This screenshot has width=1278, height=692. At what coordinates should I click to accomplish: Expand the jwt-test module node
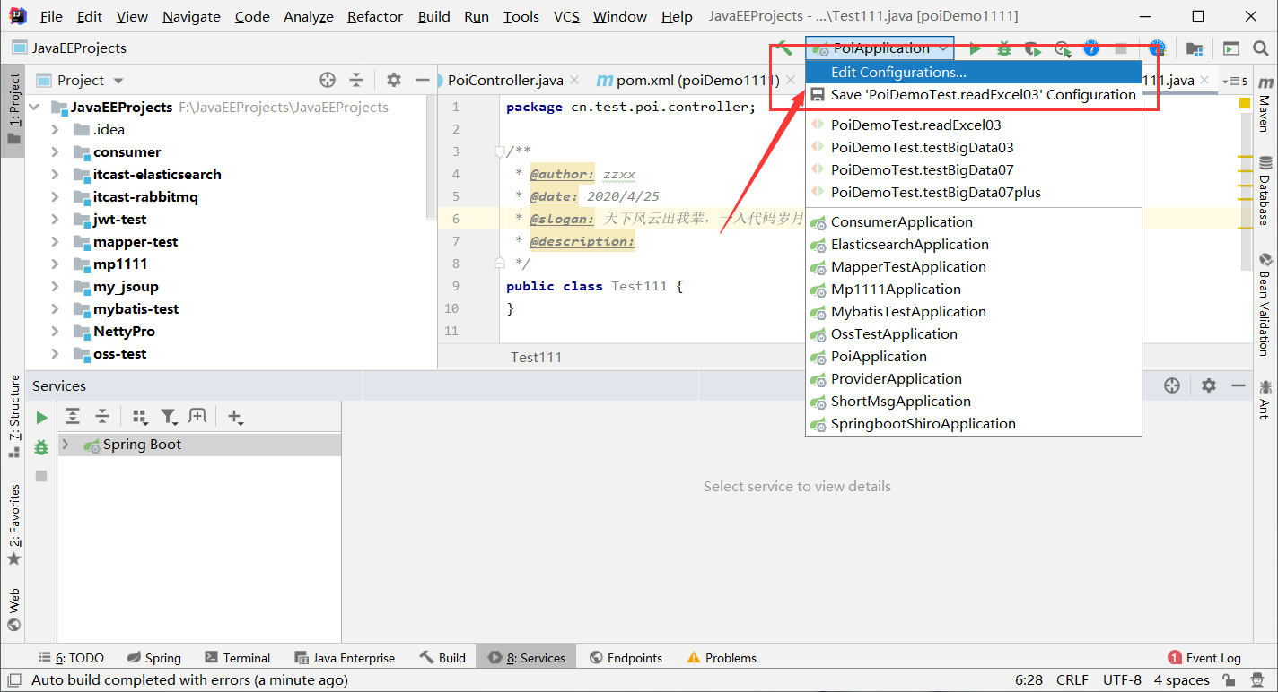coord(56,220)
